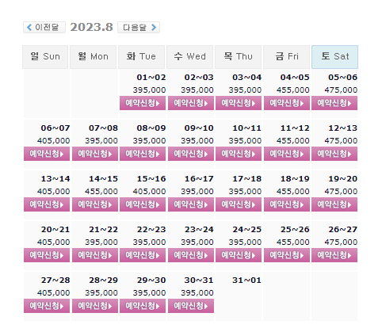
Task: Click the 일 Sun column header
Action: point(45,57)
